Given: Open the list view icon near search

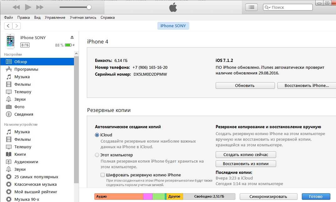Looking at the screenshot, I should pyautogui.click(x=251, y=7).
